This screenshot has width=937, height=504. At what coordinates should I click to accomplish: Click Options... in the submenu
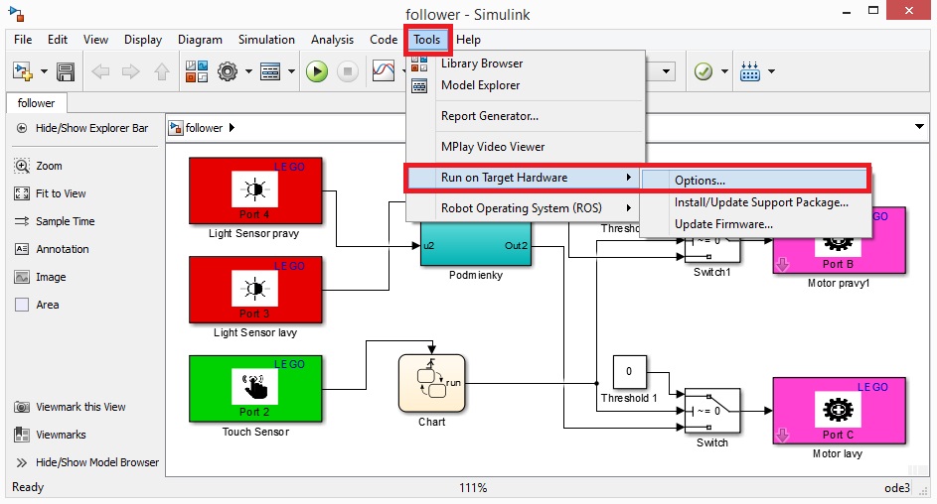755,181
